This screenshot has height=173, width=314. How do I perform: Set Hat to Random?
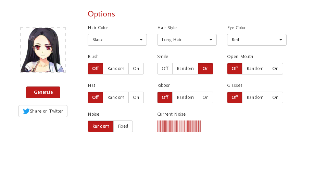point(116,97)
